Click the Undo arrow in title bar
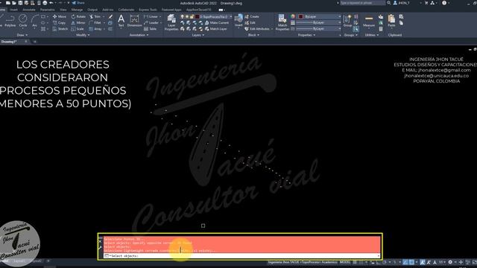 (x=51, y=3)
